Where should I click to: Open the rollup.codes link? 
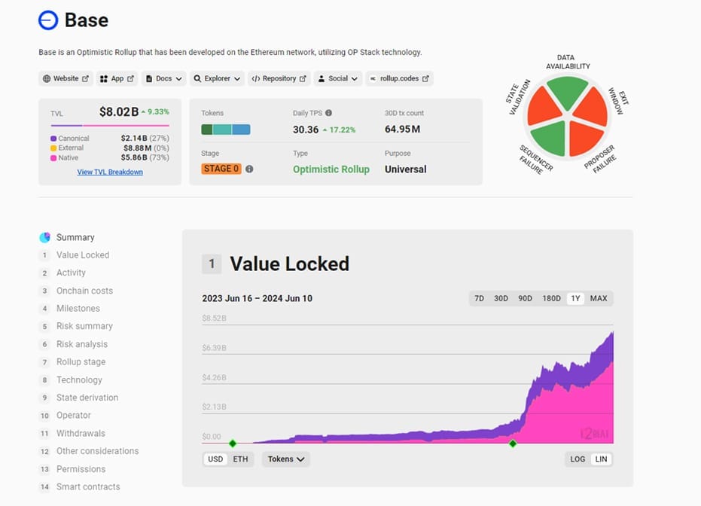tap(399, 78)
